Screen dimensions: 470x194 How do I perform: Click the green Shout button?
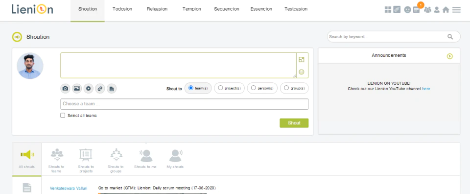[x=294, y=123]
